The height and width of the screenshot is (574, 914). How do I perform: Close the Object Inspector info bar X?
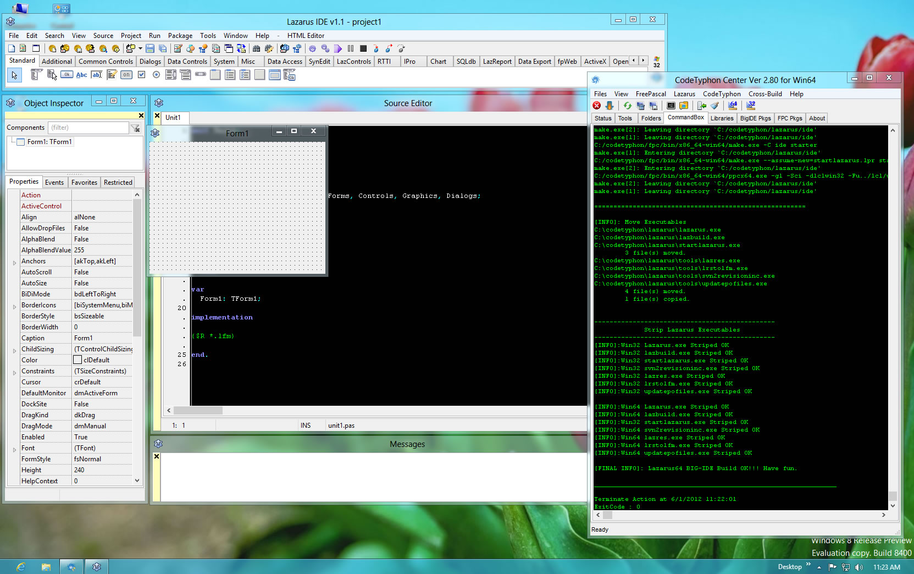(141, 115)
